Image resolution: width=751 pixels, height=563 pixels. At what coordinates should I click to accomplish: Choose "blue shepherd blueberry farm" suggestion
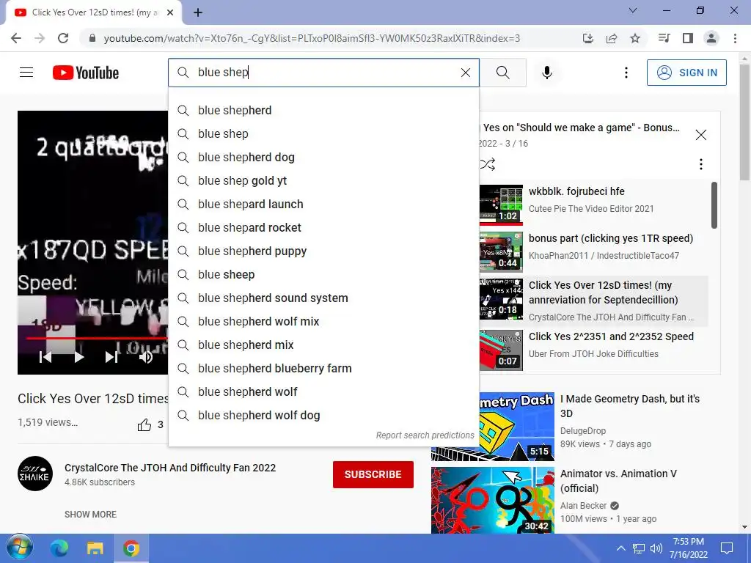pyautogui.click(x=323, y=368)
